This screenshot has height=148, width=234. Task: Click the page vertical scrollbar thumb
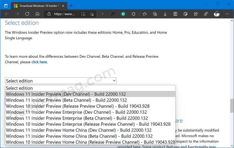pos(232,106)
